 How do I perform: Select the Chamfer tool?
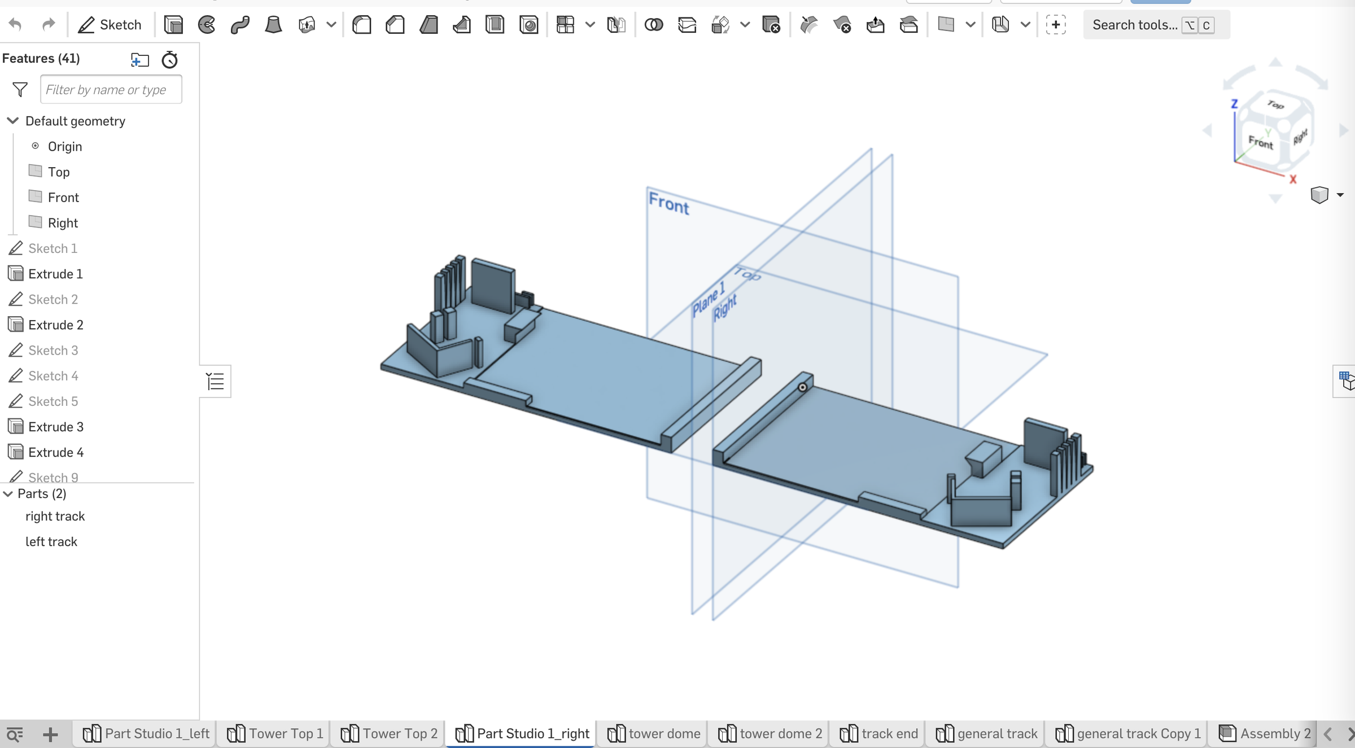coord(395,25)
